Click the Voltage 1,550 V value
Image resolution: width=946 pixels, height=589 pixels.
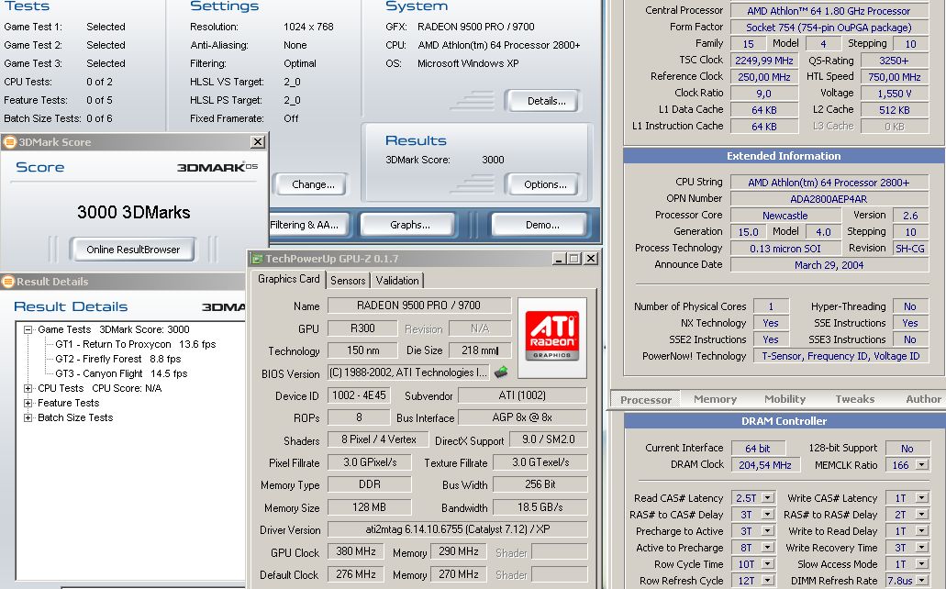click(x=894, y=94)
